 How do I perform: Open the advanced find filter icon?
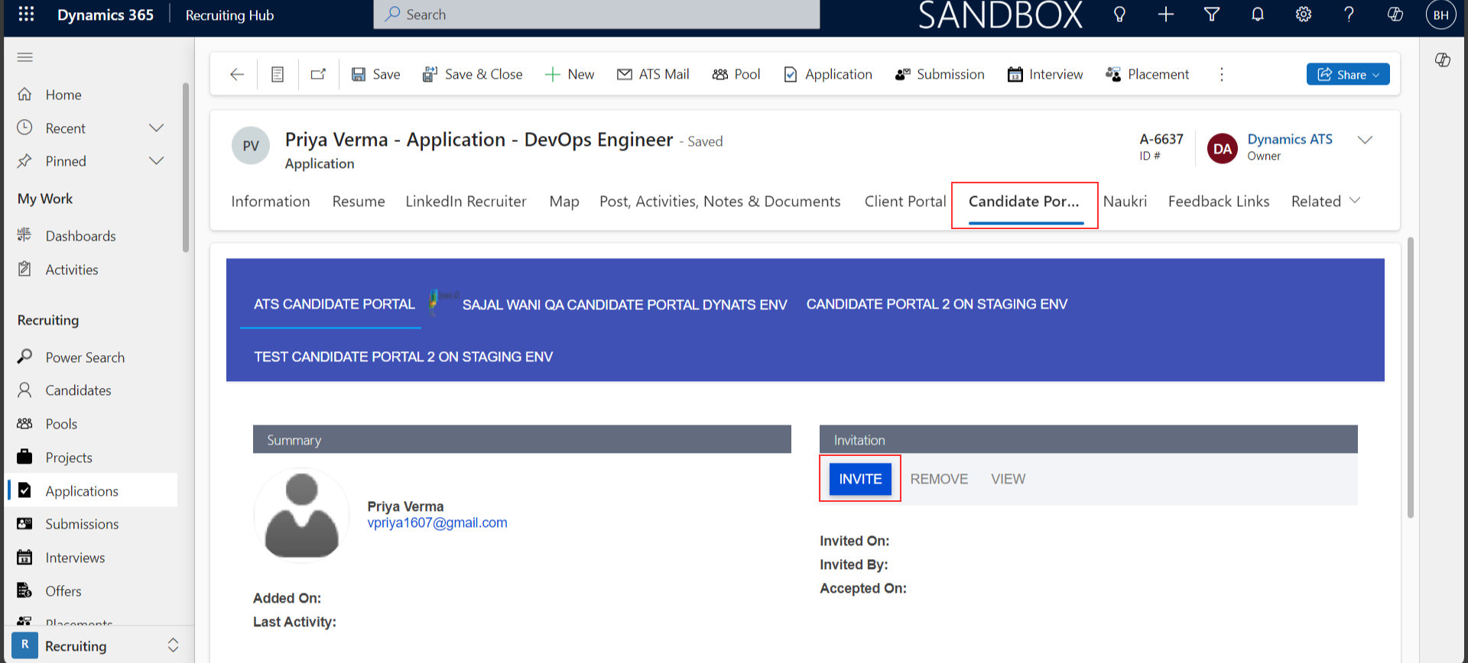[1211, 15]
